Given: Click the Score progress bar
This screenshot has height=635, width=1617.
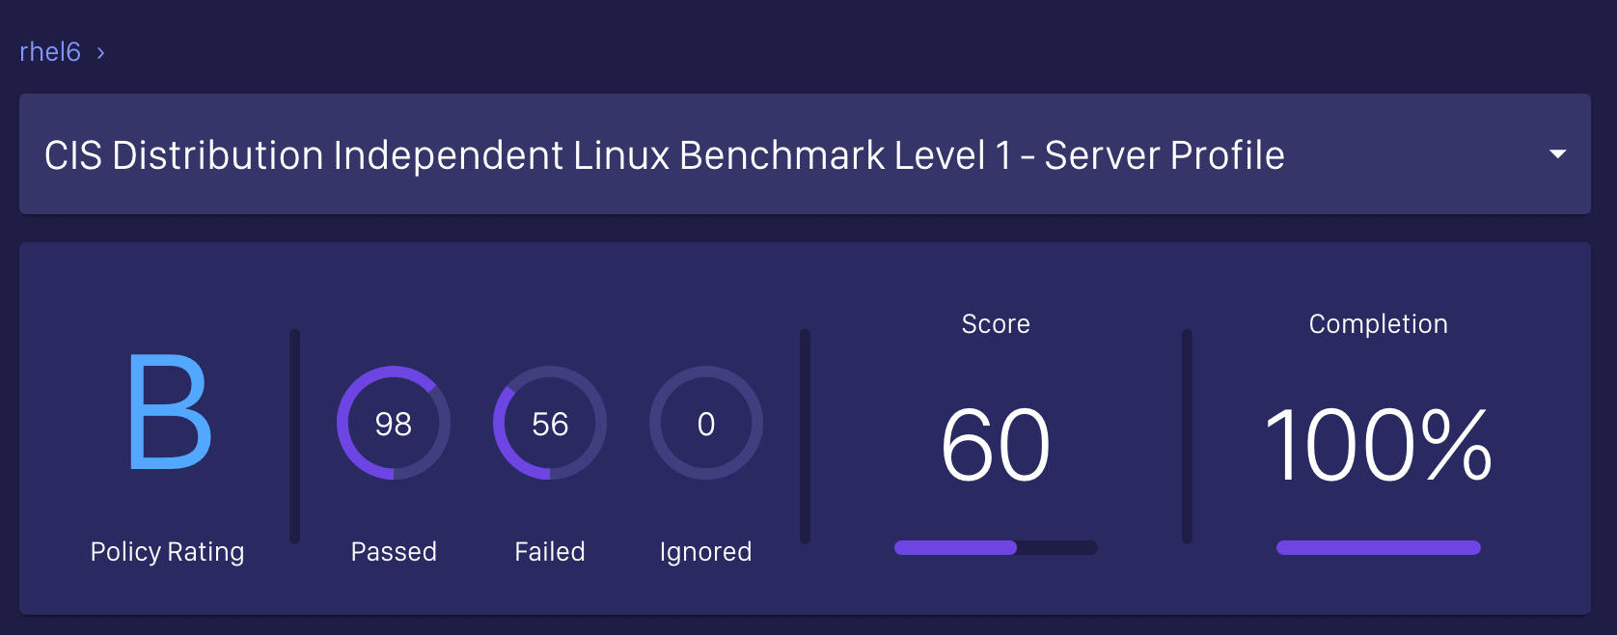Looking at the screenshot, I should coord(996,548).
